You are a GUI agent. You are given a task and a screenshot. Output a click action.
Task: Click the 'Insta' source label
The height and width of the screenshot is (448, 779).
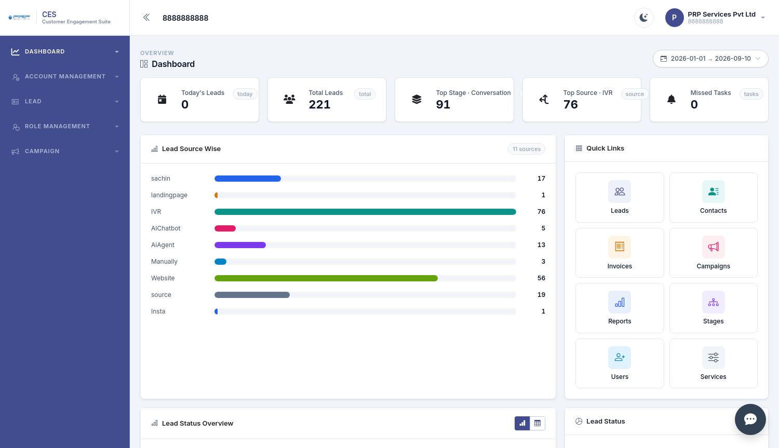158,311
